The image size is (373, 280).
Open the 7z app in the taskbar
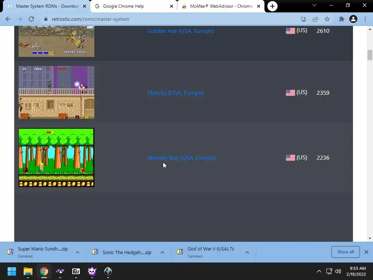[x=76, y=271]
